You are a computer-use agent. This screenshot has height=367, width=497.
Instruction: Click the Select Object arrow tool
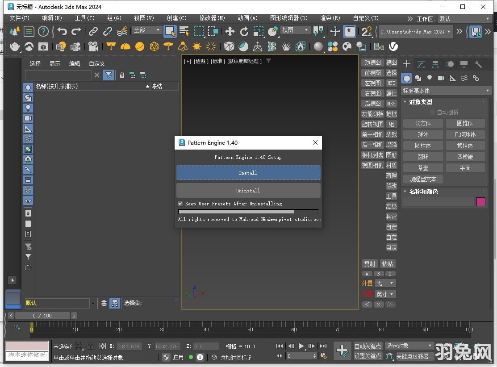pyautogui.click(x=170, y=32)
